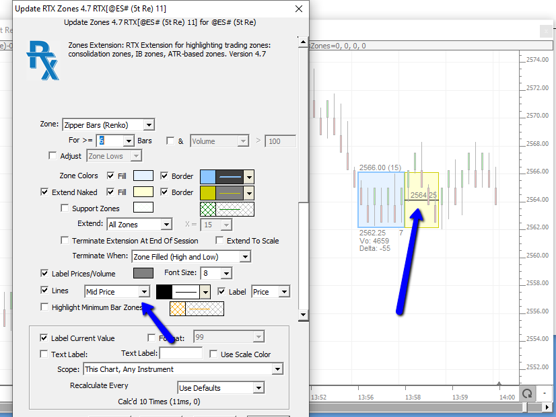Enable Terminate Extension At End Of Session
The height and width of the screenshot is (417, 556).
tap(65, 241)
